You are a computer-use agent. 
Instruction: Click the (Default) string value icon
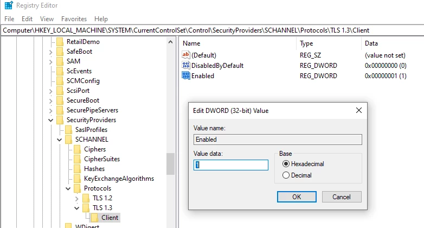[x=186, y=55]
